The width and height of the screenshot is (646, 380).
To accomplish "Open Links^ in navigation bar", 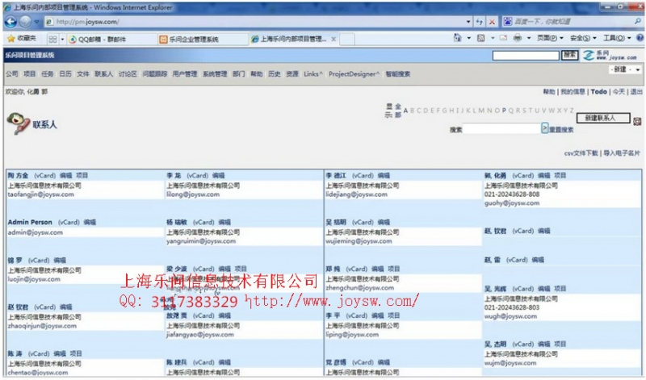I will click(313, 74).
